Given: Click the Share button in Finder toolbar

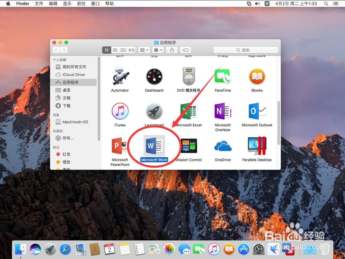Looking at the screenshot, I should 172,50.
